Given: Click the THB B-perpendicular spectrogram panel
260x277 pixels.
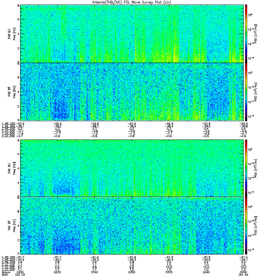Looking at the screenshot, I should point(132,34).
